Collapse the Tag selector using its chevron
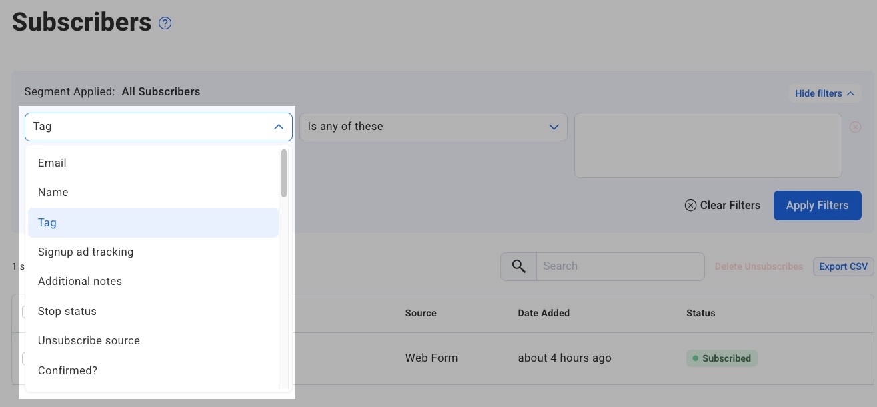The width and height of the screenshot is (877, 407). tap(279, 127)
